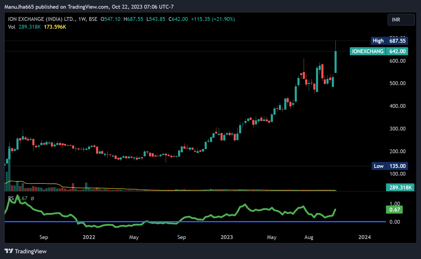This screenshot has width=421, height=259.
Task: Click the 289.318K volume label on the price axis
Action: click(400, 188)
